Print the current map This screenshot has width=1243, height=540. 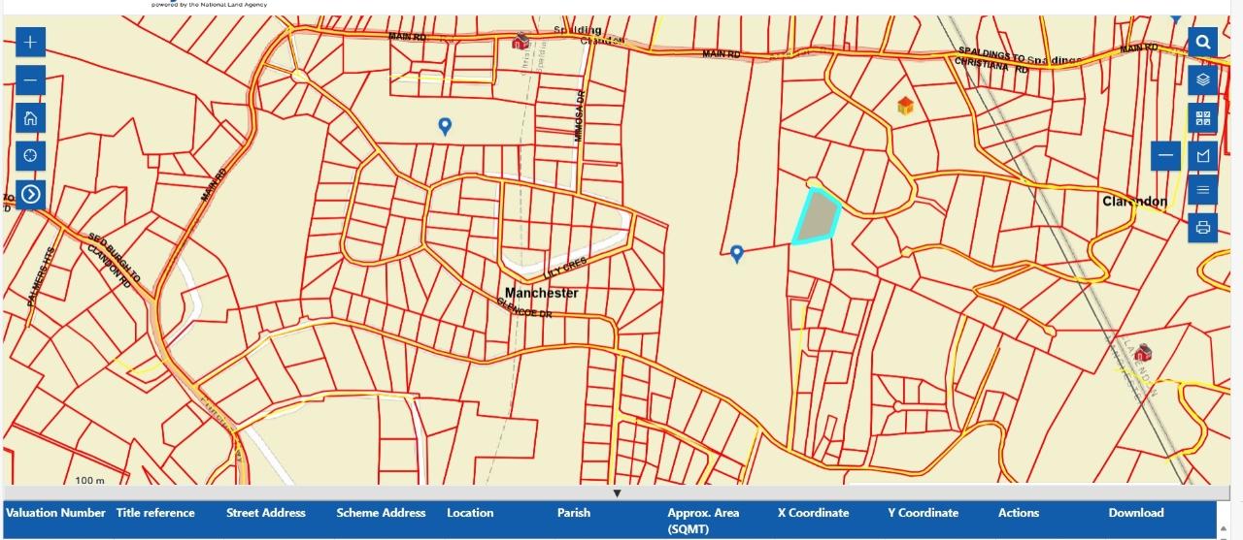(x=1203, y=228)
